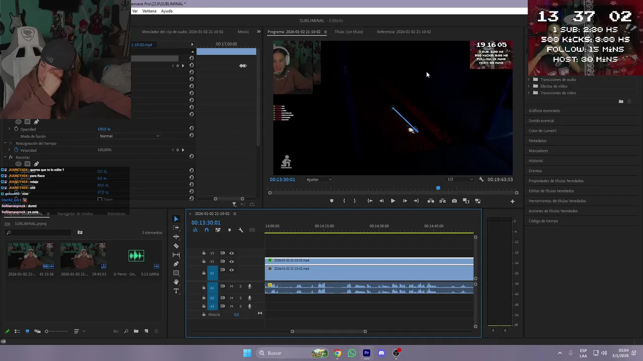
Task: Open Discord from the taskbar
Action: 381,353
